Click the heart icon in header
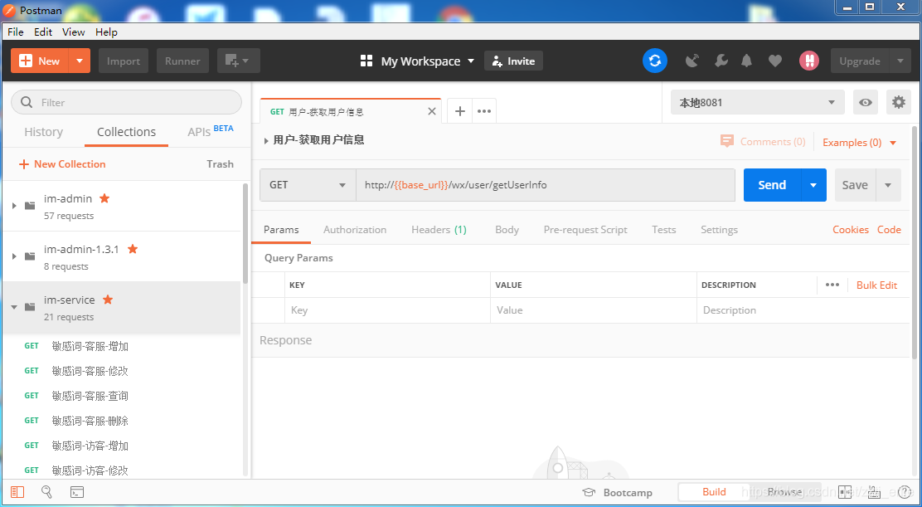922x507 pixels. [775, 61]
